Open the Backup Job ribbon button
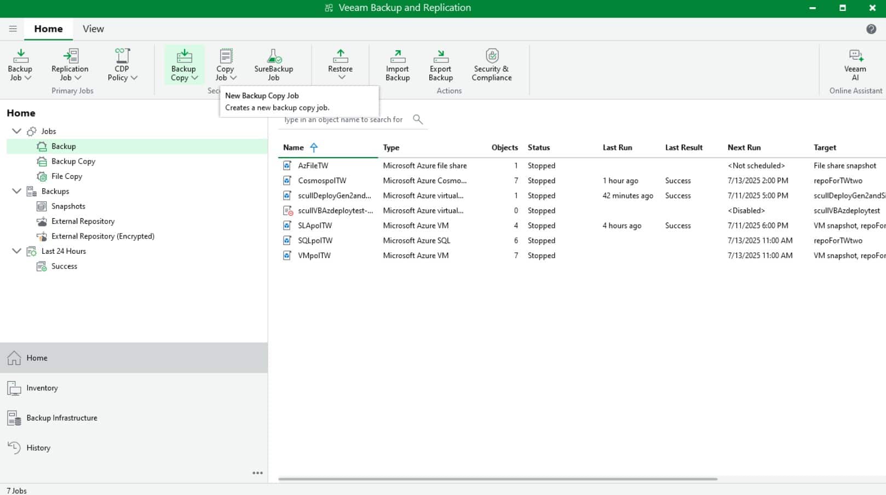The height and width of the screenshot is (495, 886). (20, 65)
